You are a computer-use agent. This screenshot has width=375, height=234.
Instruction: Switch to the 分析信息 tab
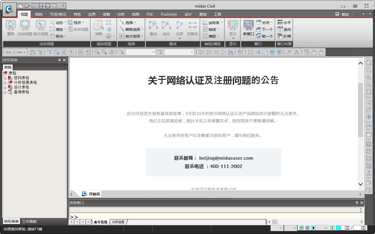[118, 222]
